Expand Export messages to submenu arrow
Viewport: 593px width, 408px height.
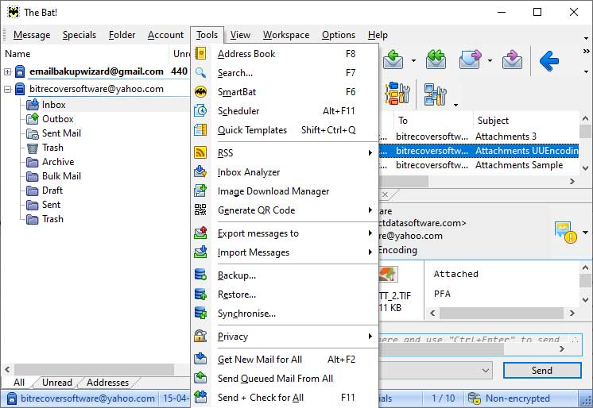coord(370,233)
